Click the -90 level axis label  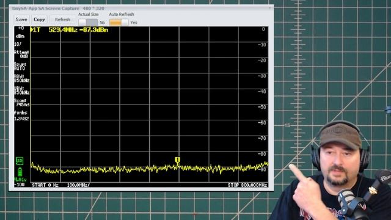coord(261,169)
